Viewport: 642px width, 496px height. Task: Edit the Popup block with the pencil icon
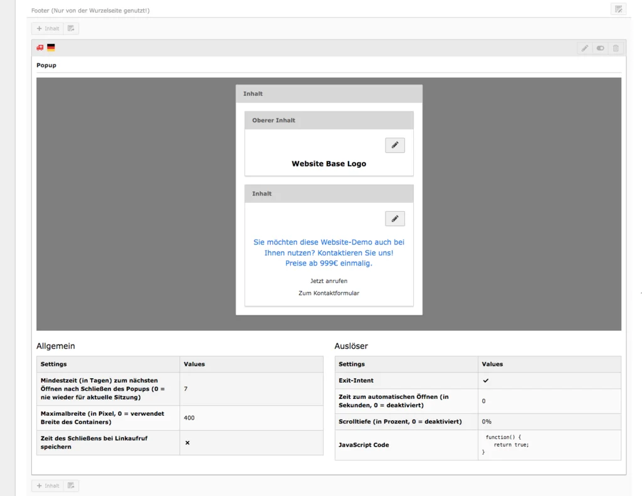584,48
